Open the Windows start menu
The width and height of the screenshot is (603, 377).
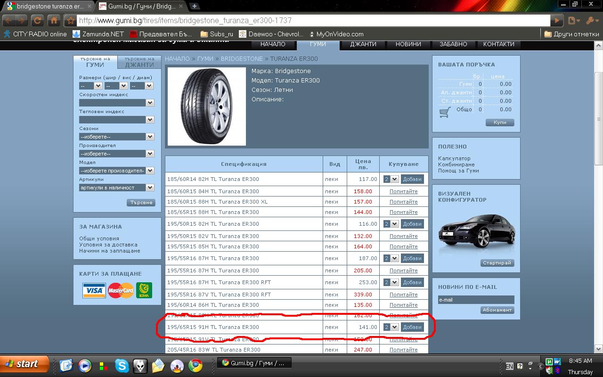24,364
